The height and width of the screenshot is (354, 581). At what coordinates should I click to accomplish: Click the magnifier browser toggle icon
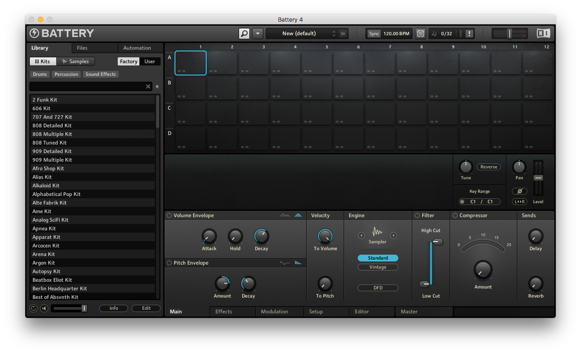[x=244, y=33]
